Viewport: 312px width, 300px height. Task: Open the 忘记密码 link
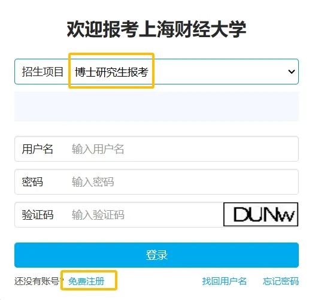[281, 281]
